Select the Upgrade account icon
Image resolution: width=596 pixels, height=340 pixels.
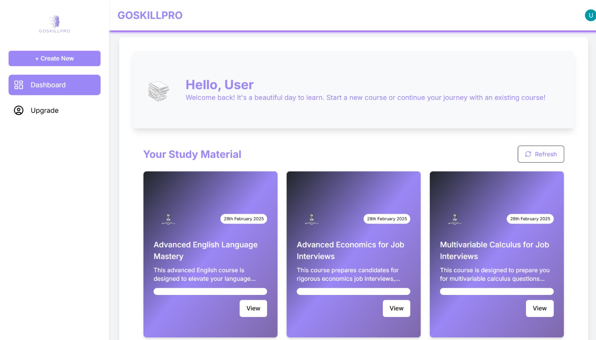point(18,110)
